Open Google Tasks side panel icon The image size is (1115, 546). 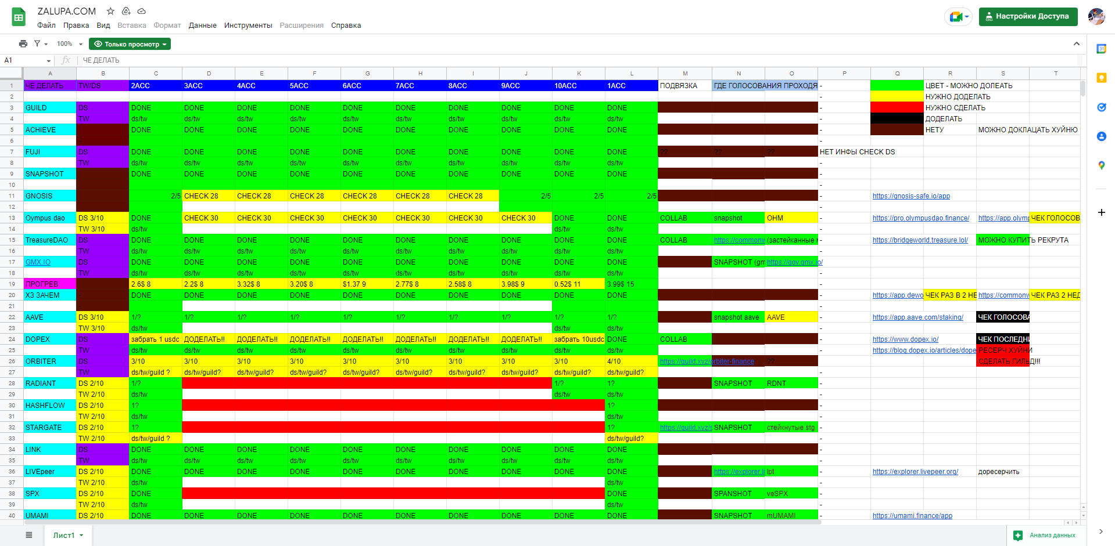(1101, 107)
